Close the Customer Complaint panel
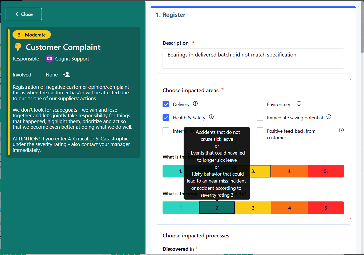Image resolution: width=364 pixels, height=255 pixels. click(24, 14)
